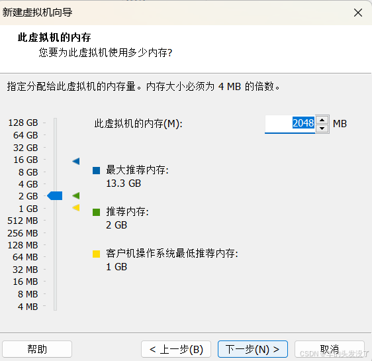Click the green recommended memory arrow marker

(x=76, y=196)
